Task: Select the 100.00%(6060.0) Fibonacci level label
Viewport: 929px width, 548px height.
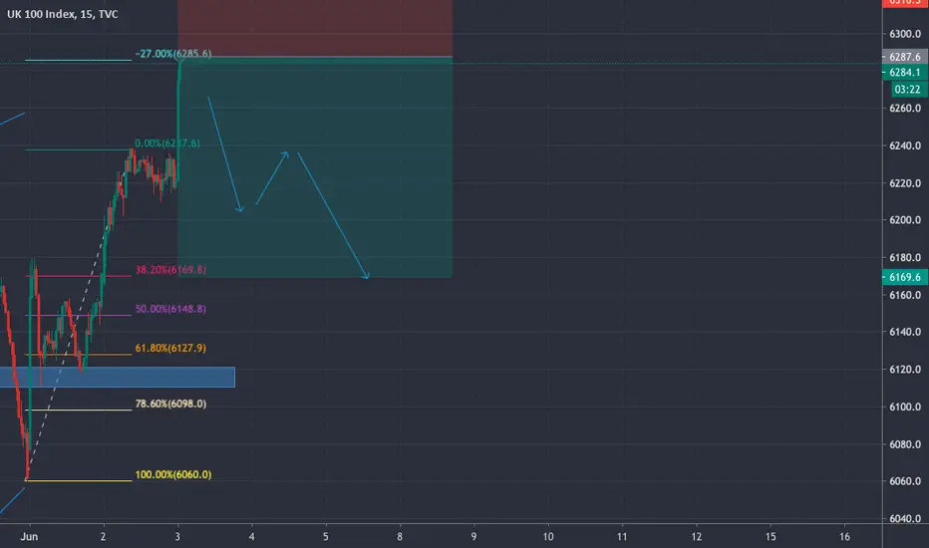Action: (173, 474)
